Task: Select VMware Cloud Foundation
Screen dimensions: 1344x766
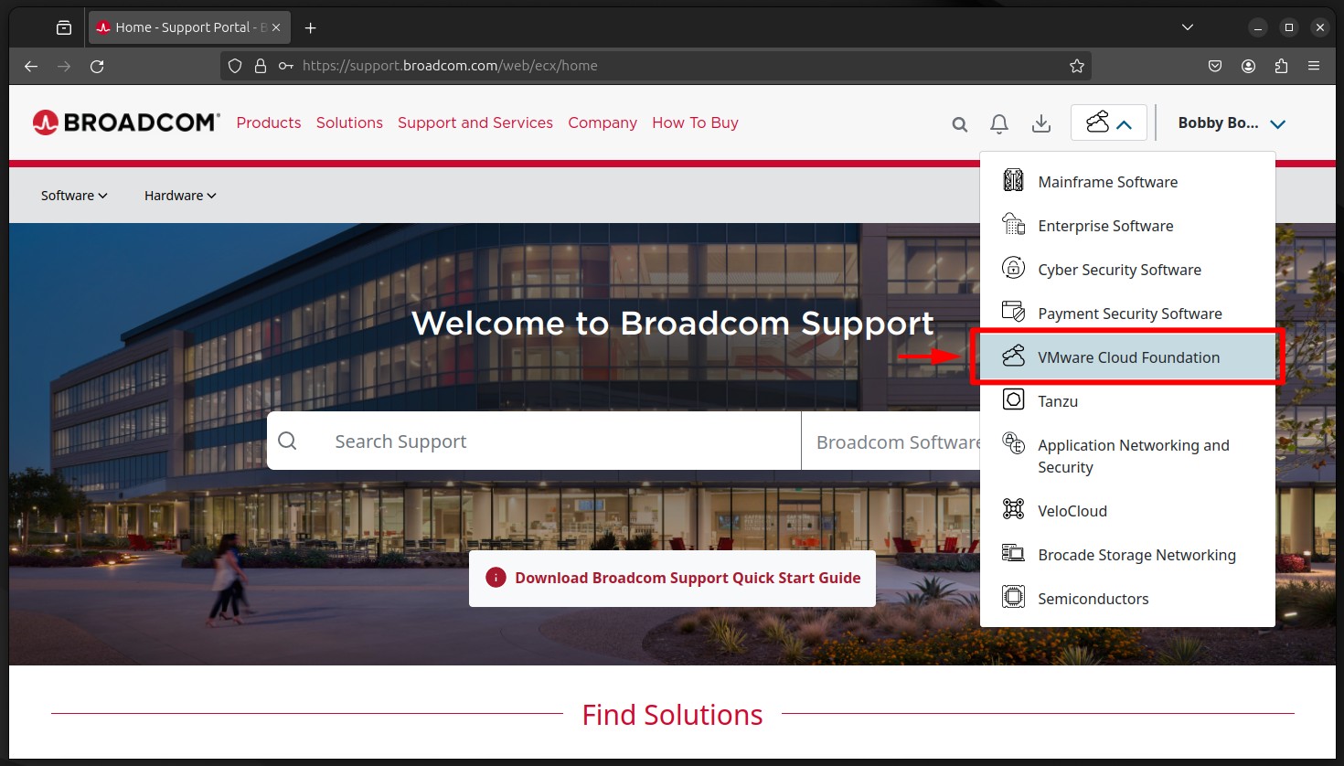Action: (x=1127, y=357)
